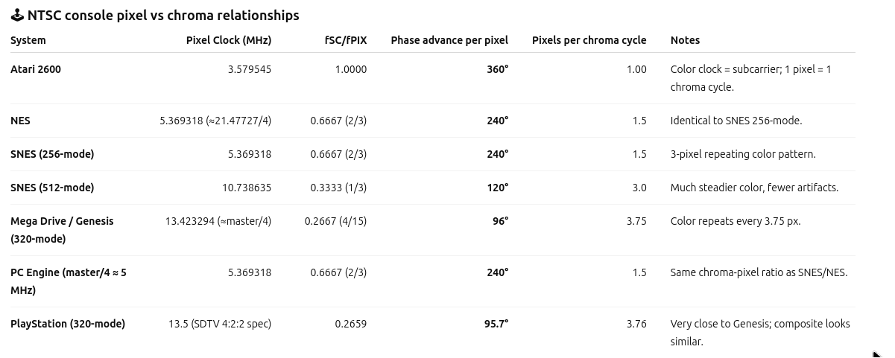The width and height of the screenshot is (895, 358).
Task: Click the "0.2667 (4/15)" ratio cell
Action: pyautogui.click(x=335, y=221)
